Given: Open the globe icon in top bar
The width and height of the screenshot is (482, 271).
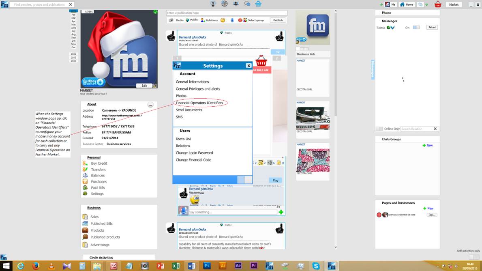Looking at the screenshot, I should click(225, 4).
